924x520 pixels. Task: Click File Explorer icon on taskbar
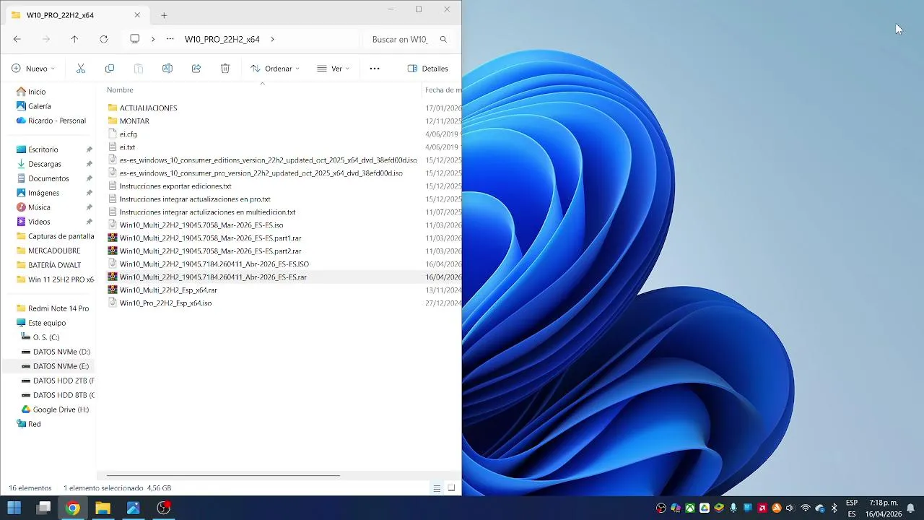pyautogui.click(x=103, y=508)
